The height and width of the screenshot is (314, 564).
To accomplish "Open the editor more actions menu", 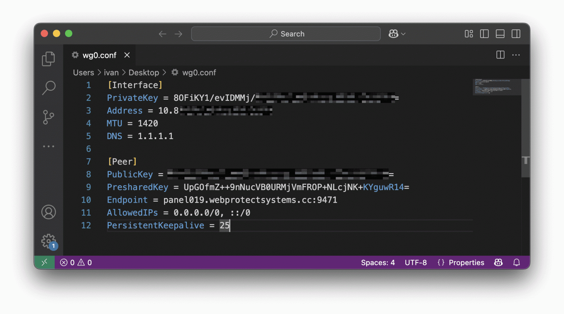I will pyautogui.click(x=516, y=55).
